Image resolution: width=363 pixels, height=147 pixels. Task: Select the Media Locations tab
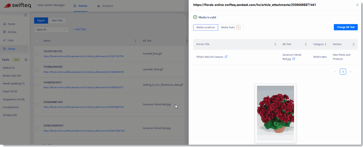(x=206, y=27)
